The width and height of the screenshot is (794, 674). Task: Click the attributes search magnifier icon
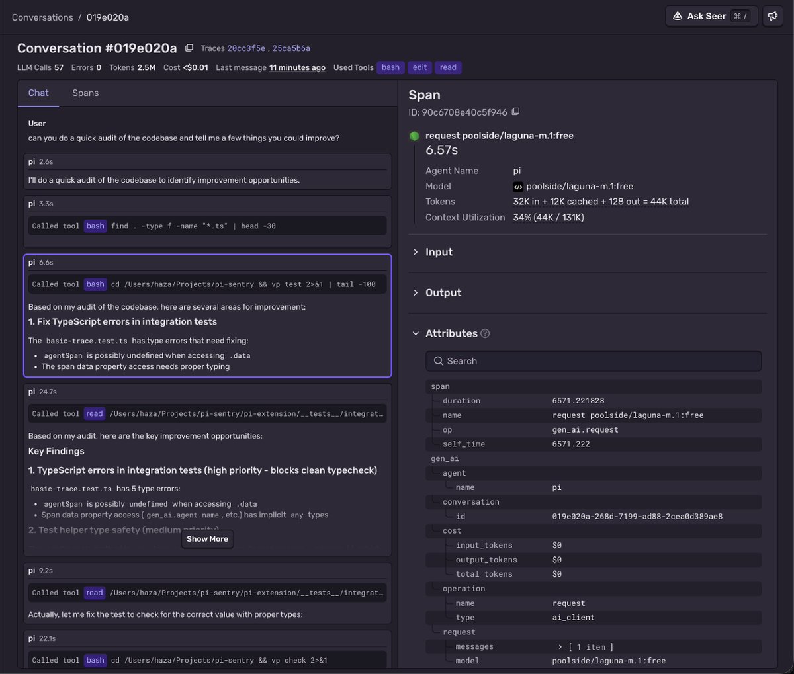(439, 361)
